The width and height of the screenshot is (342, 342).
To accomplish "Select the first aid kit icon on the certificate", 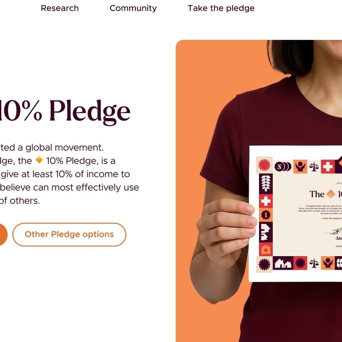I will pos(265,249).
